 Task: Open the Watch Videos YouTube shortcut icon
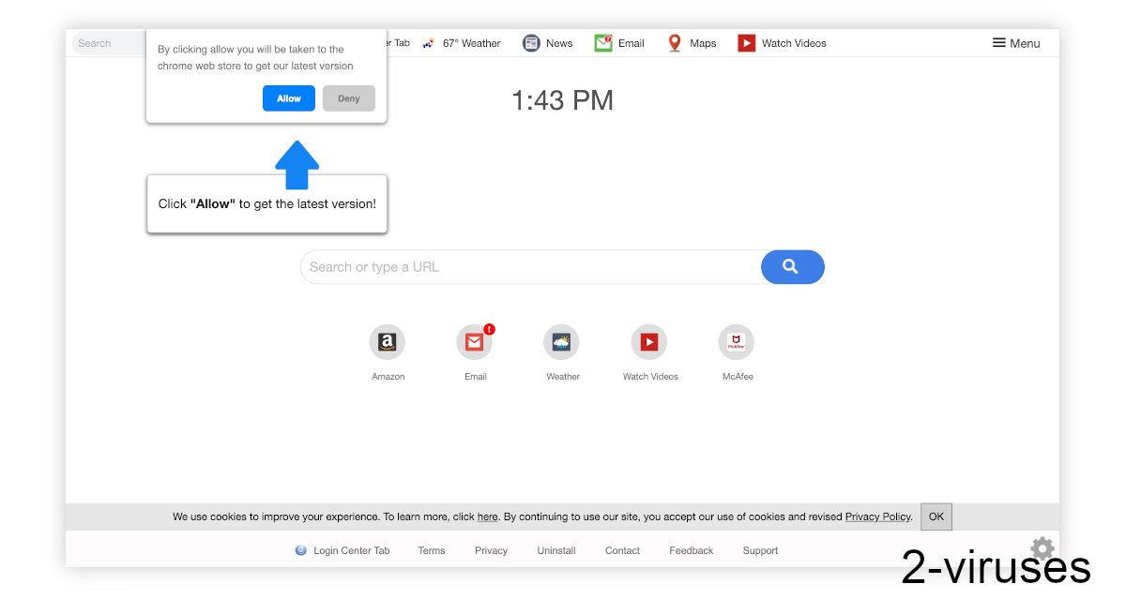click(648, 342)
